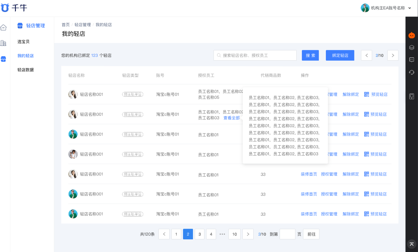Go to previous page in bottom pagination
This screenshot has height=252, width=418.
pyautogui.click(x=164, y=234)
